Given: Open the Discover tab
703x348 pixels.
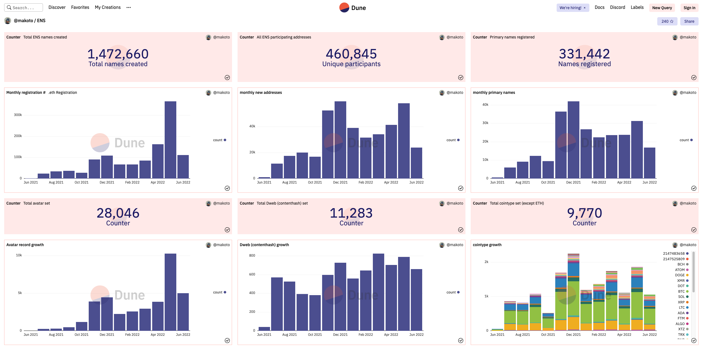Looking at the screenshot, I should [57, 7].
